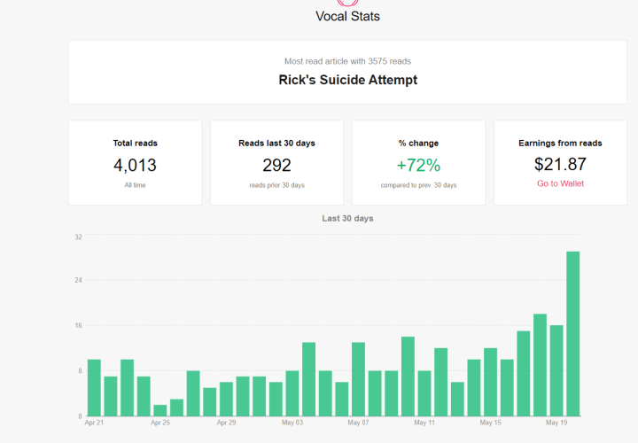Image resolution: width=638 pixels, height=443 pixels.
Task: Click the bar above the Apr 21 label
Action: pyautogui.click(x=94, y=388)
